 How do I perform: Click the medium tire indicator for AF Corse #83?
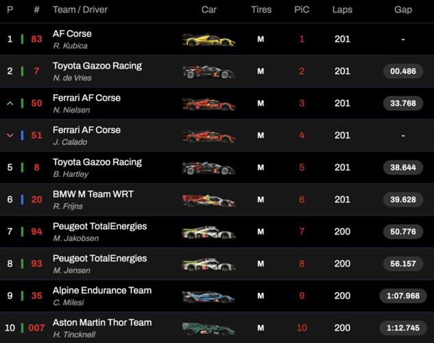(x=261, y=40)
